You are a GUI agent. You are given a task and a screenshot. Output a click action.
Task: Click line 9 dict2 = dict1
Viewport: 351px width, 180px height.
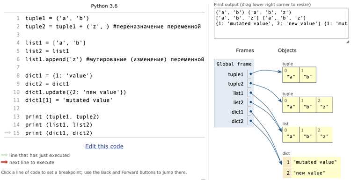[x=47, y=84]
